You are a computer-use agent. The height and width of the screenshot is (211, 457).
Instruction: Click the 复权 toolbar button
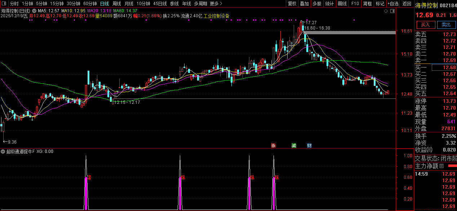pos(292,4)
